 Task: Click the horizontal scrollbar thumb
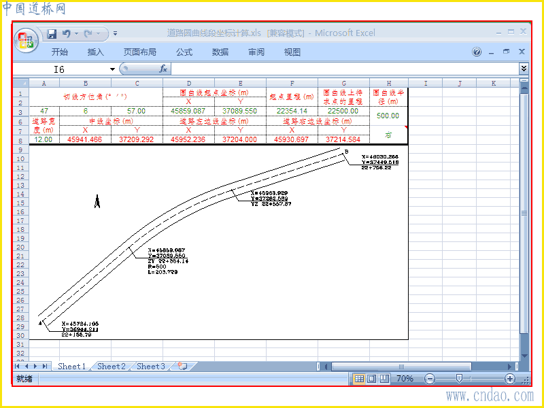401,367
